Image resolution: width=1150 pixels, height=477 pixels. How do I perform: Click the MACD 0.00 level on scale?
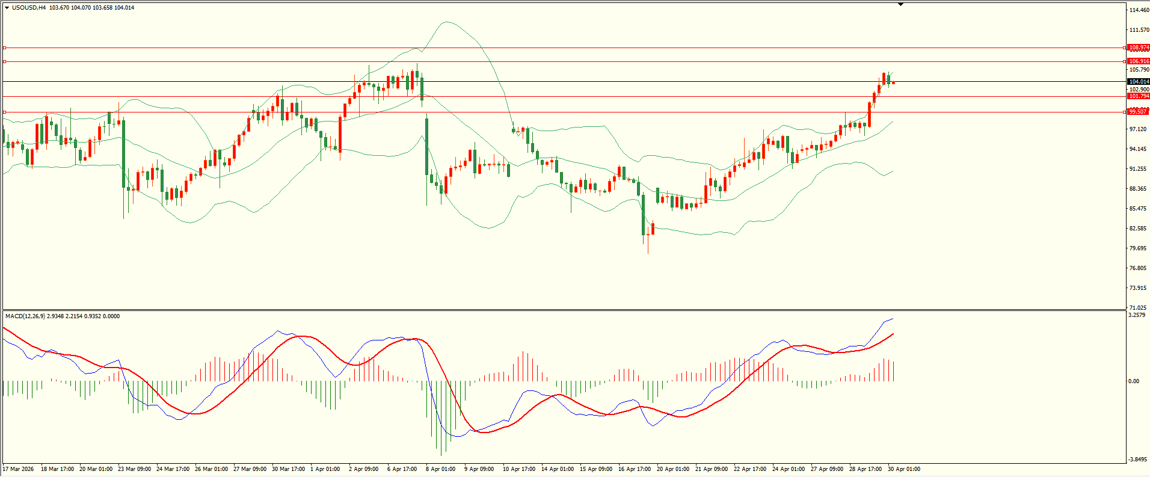pos(1133,381)
